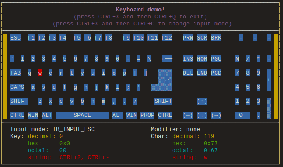Click the INS key

(188, 59)
